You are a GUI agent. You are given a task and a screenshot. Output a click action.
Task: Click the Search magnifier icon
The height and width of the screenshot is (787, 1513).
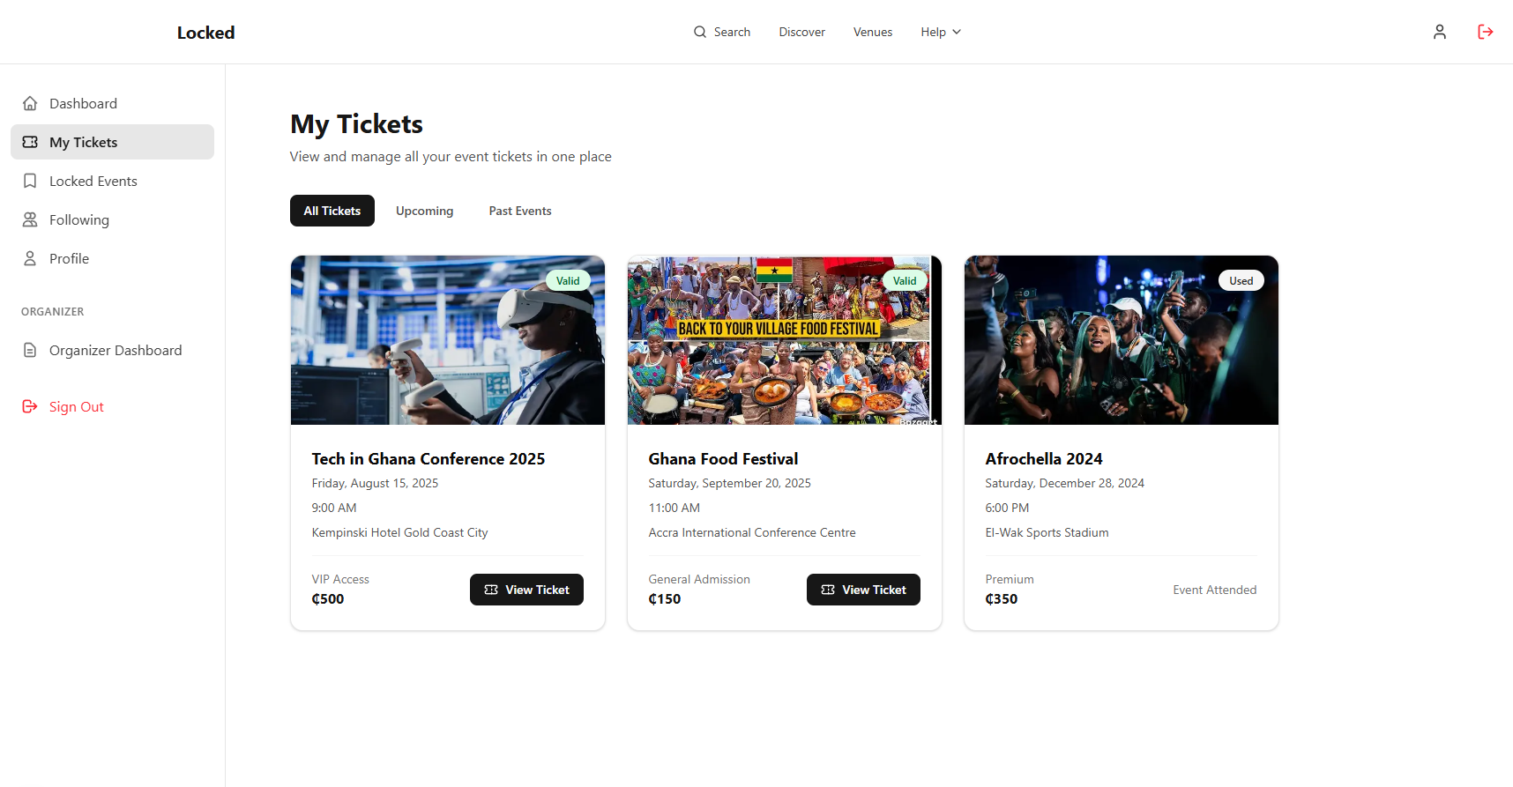click(x=699, y=32)
